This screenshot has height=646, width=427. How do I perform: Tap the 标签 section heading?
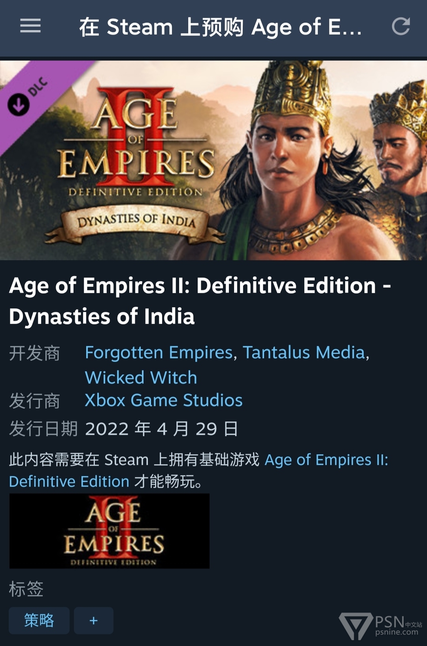point(26,589)
